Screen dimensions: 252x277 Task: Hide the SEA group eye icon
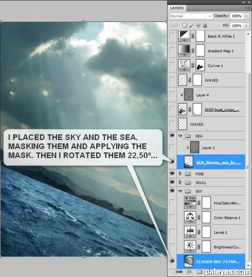(x=172, y=135)
